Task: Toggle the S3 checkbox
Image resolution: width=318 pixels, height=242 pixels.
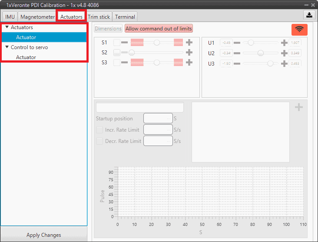Action: click(x=117, y=62)
